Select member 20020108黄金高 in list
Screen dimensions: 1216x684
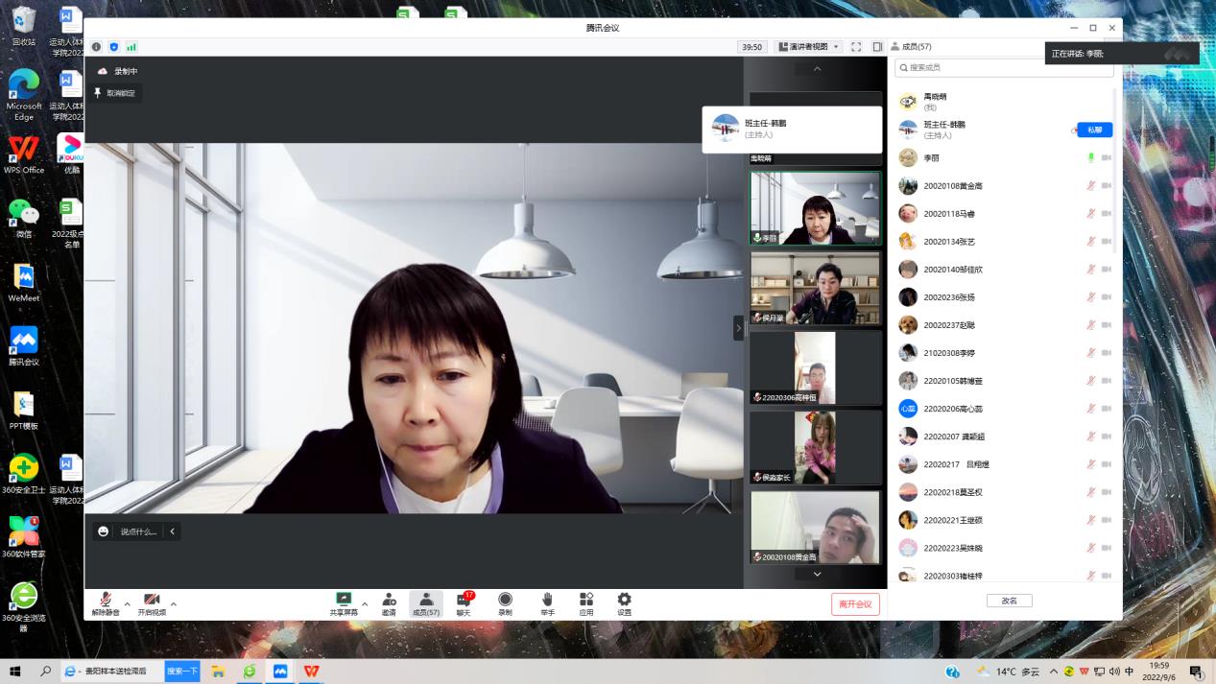pyautogui.click(x=1005, y=186)
